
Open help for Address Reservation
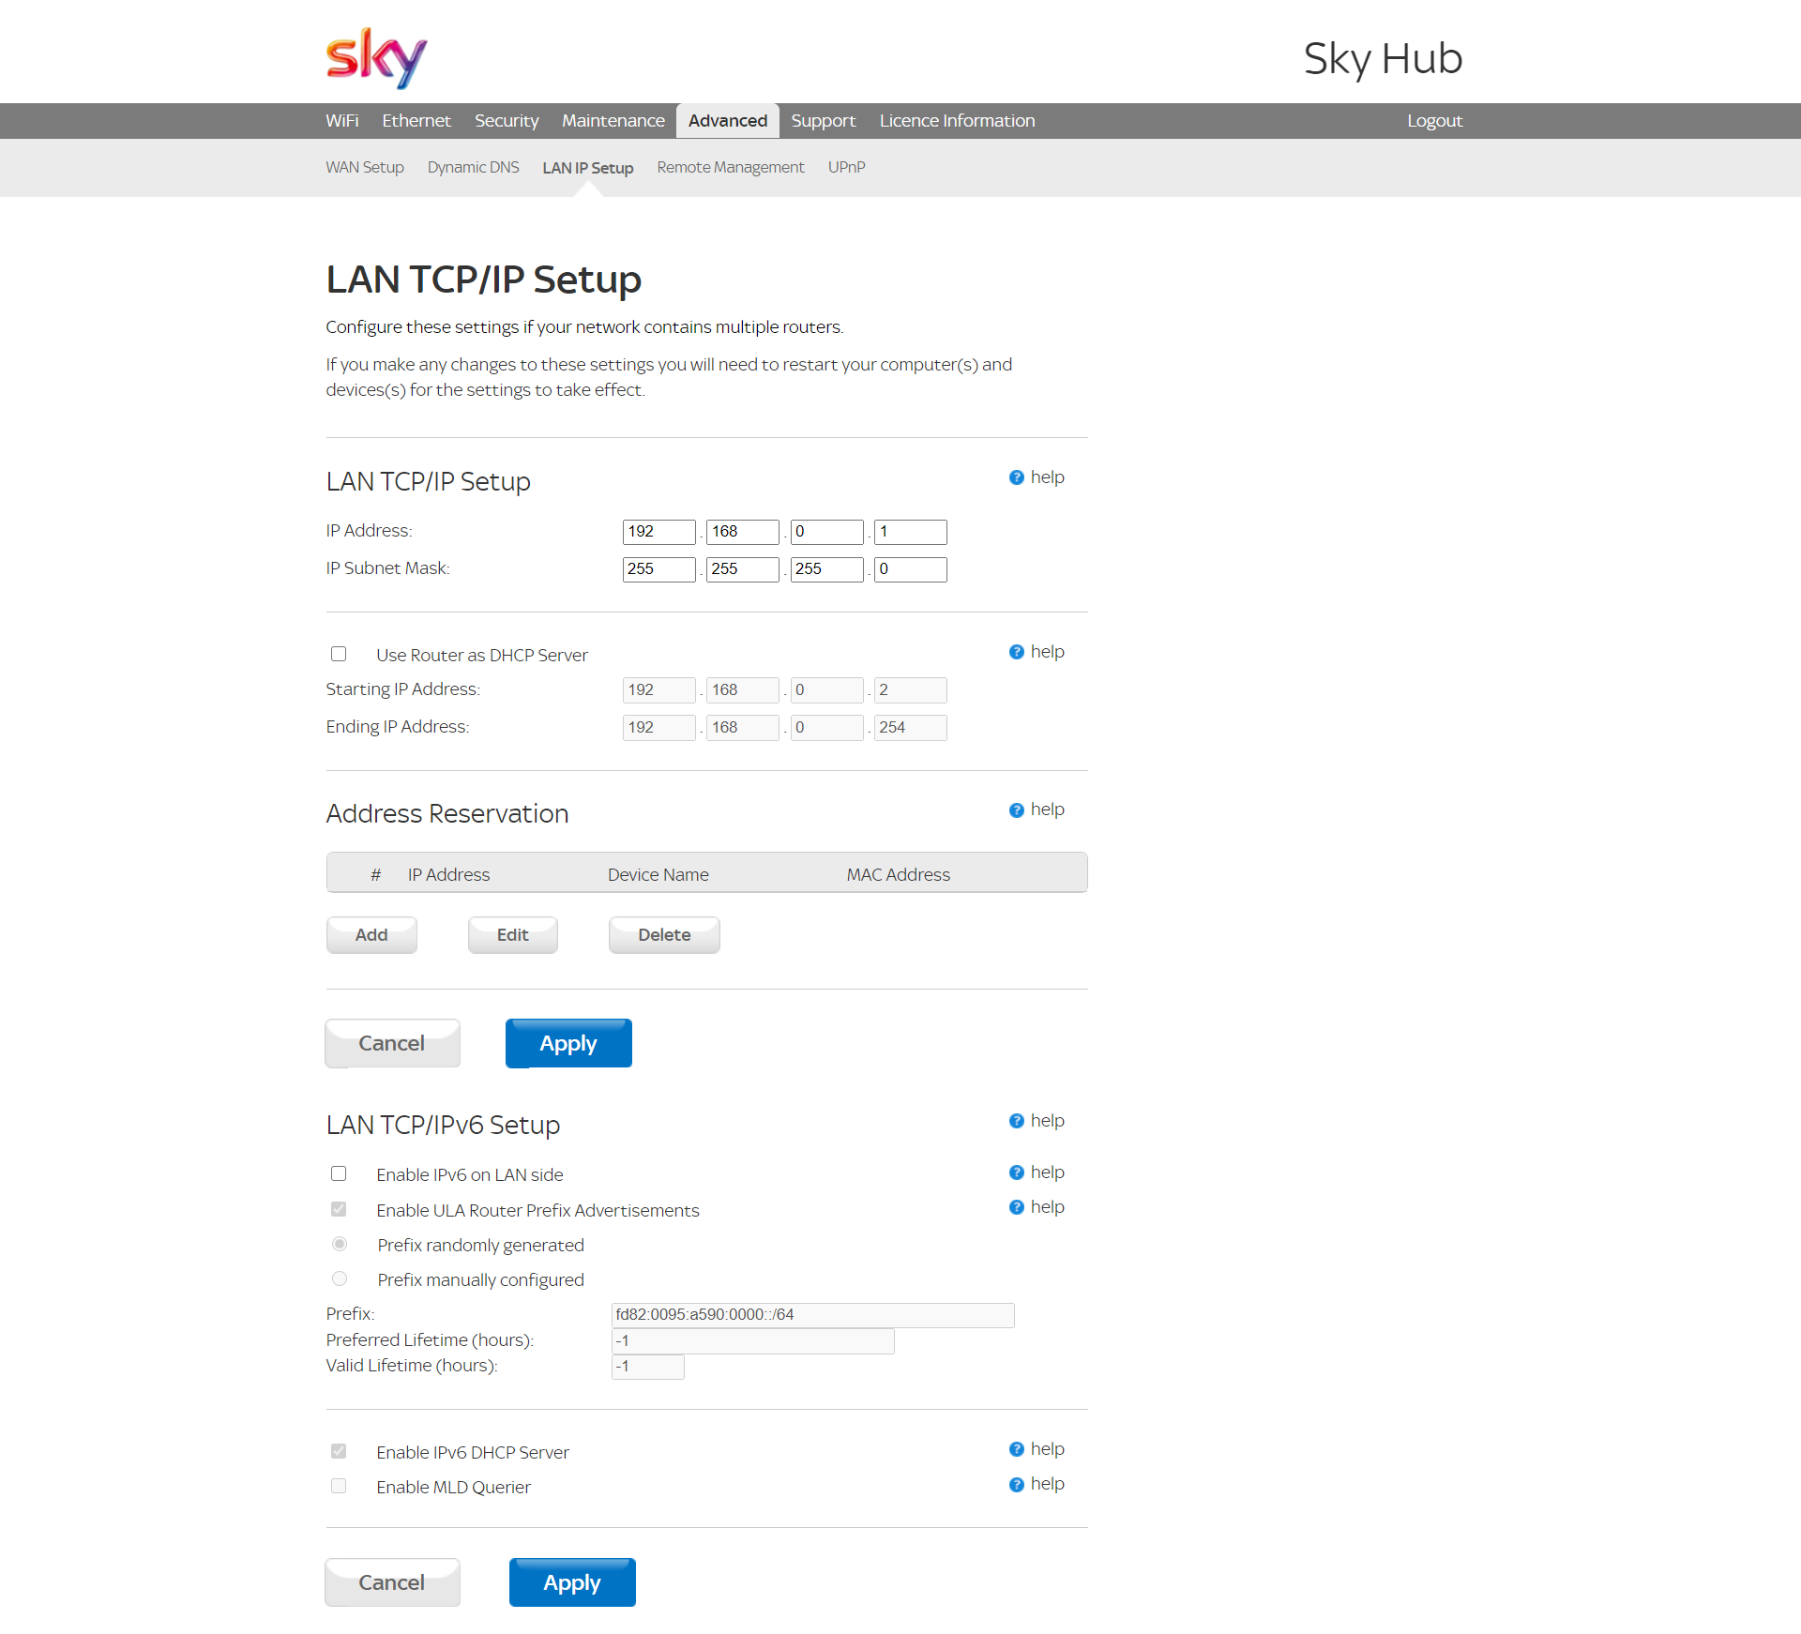tap(1036, 809)
